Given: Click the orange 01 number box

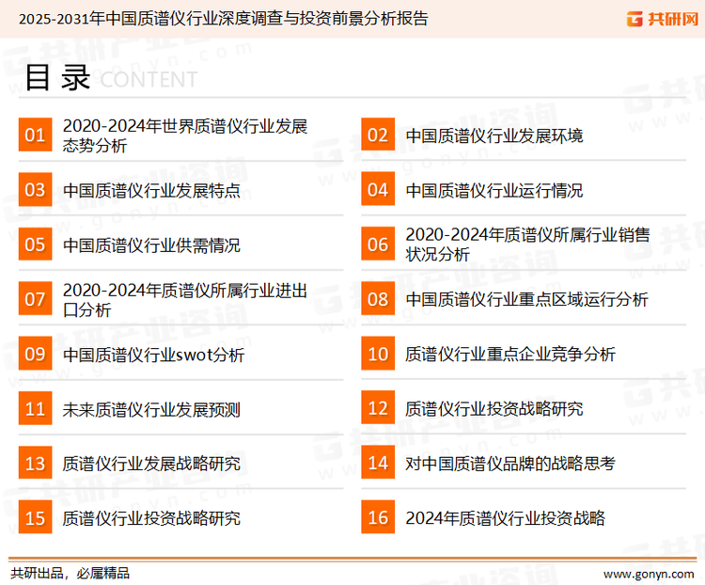Looking at the screenshot, I should (x=35, y=134).
